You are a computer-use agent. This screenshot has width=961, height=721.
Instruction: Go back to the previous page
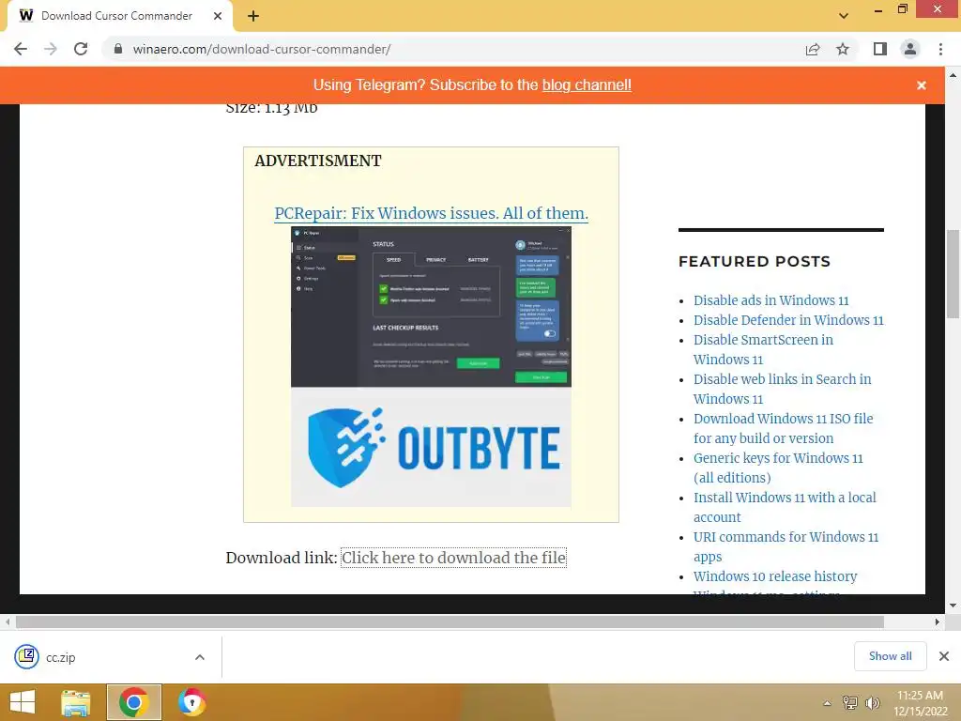21,49
